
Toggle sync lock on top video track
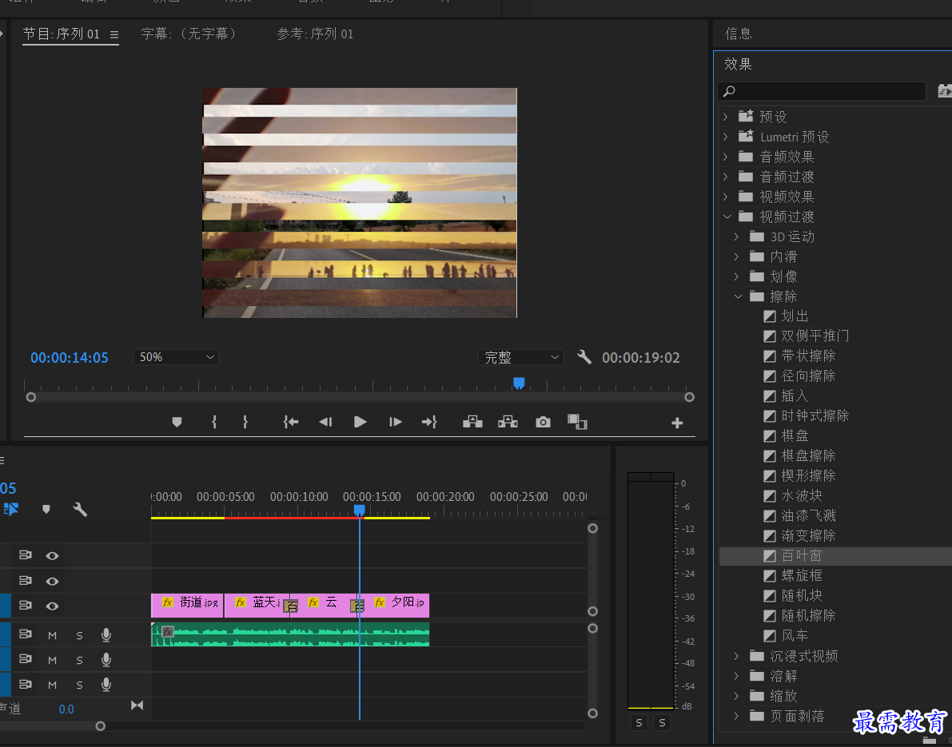25,555
